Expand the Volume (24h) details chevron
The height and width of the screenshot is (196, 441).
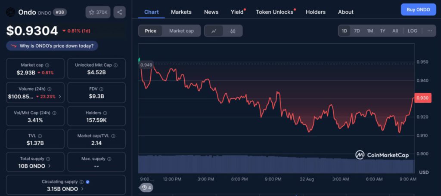tap(59, 97)
